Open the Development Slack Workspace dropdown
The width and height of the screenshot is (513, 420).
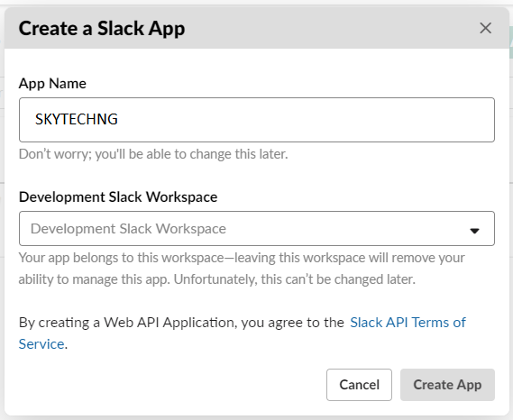pos(257,228)
